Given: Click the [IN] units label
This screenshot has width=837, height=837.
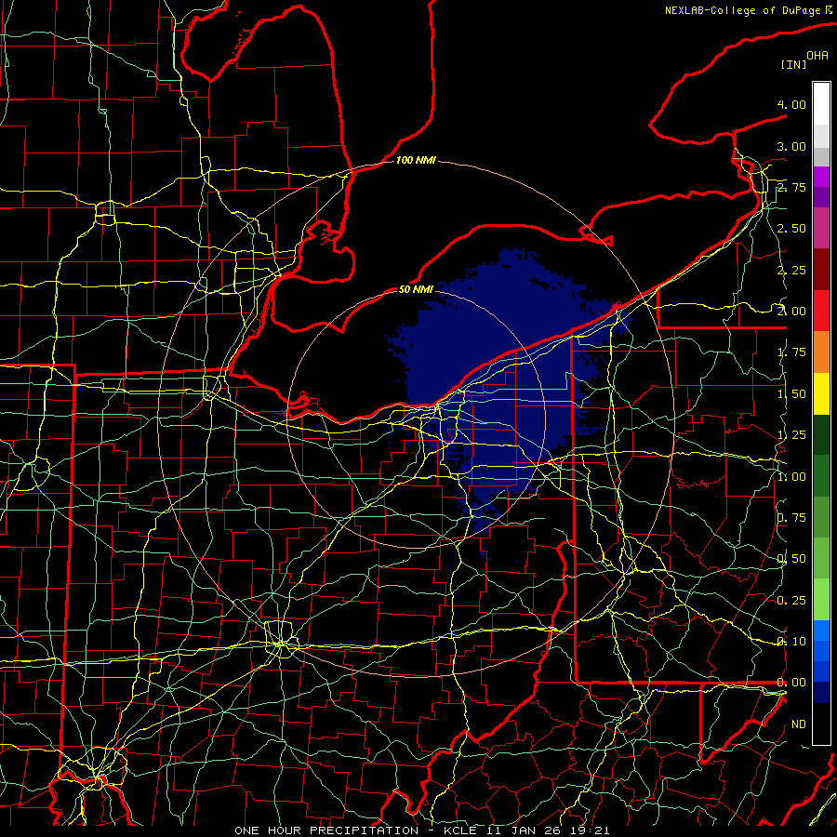Looking at the screenshot, I should tap(794, 64).
